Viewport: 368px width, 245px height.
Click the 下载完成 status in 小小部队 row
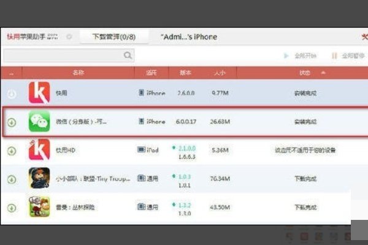305,179
